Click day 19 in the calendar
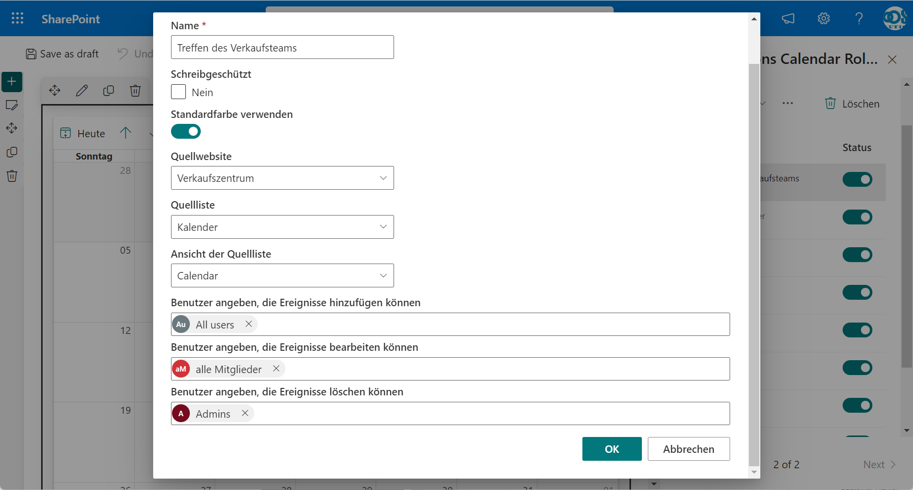This screenshot has width=913, height=490. pyautogui.click(x=125, y=410)
